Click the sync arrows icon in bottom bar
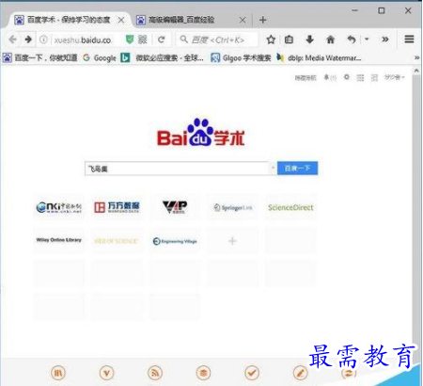Image resolution: width=423 pixels, height=386 pixels. [349, 373]
